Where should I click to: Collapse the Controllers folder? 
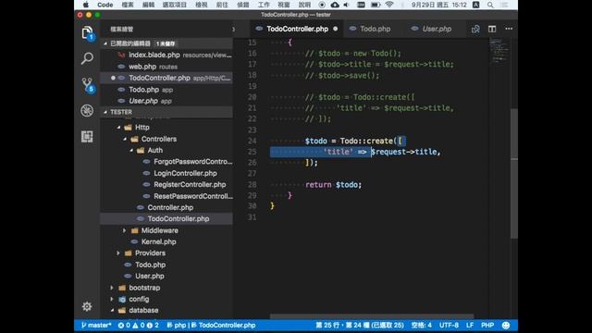pos(125,140)
